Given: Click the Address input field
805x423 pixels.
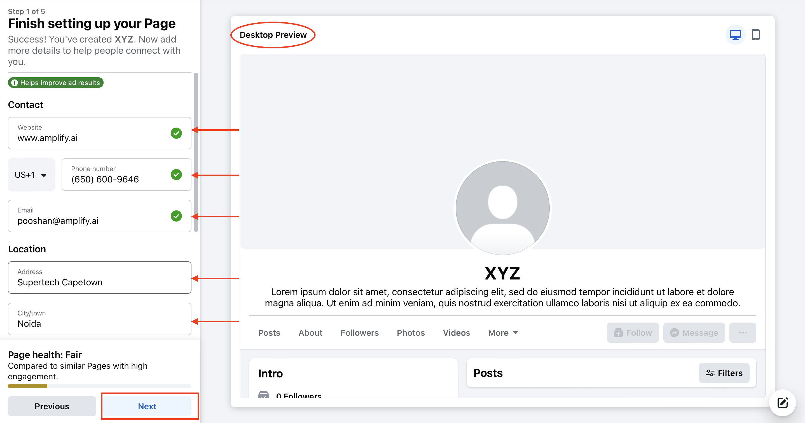Looking at the screenshot, I should pyautogui.click(x=99, y=278).
